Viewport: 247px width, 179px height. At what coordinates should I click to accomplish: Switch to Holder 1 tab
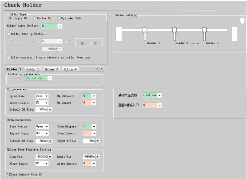coord(14,69)
